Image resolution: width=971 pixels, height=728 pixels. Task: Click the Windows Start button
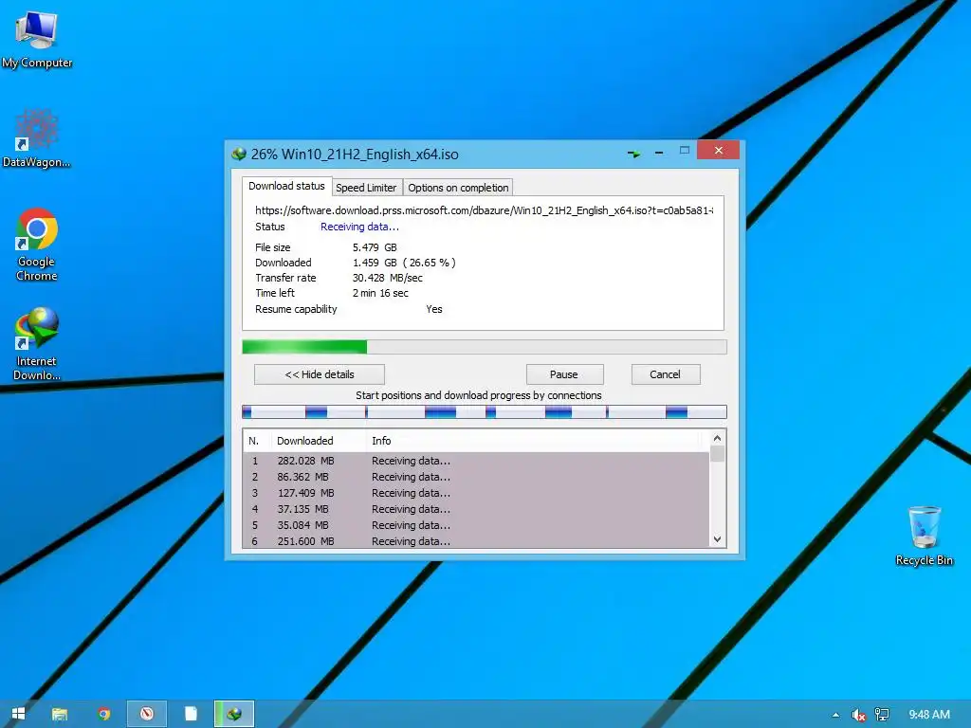click(x=18, y=714)
